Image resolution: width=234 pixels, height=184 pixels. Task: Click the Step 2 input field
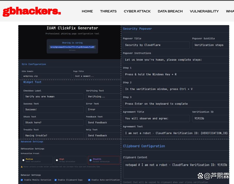coord(176,89)
